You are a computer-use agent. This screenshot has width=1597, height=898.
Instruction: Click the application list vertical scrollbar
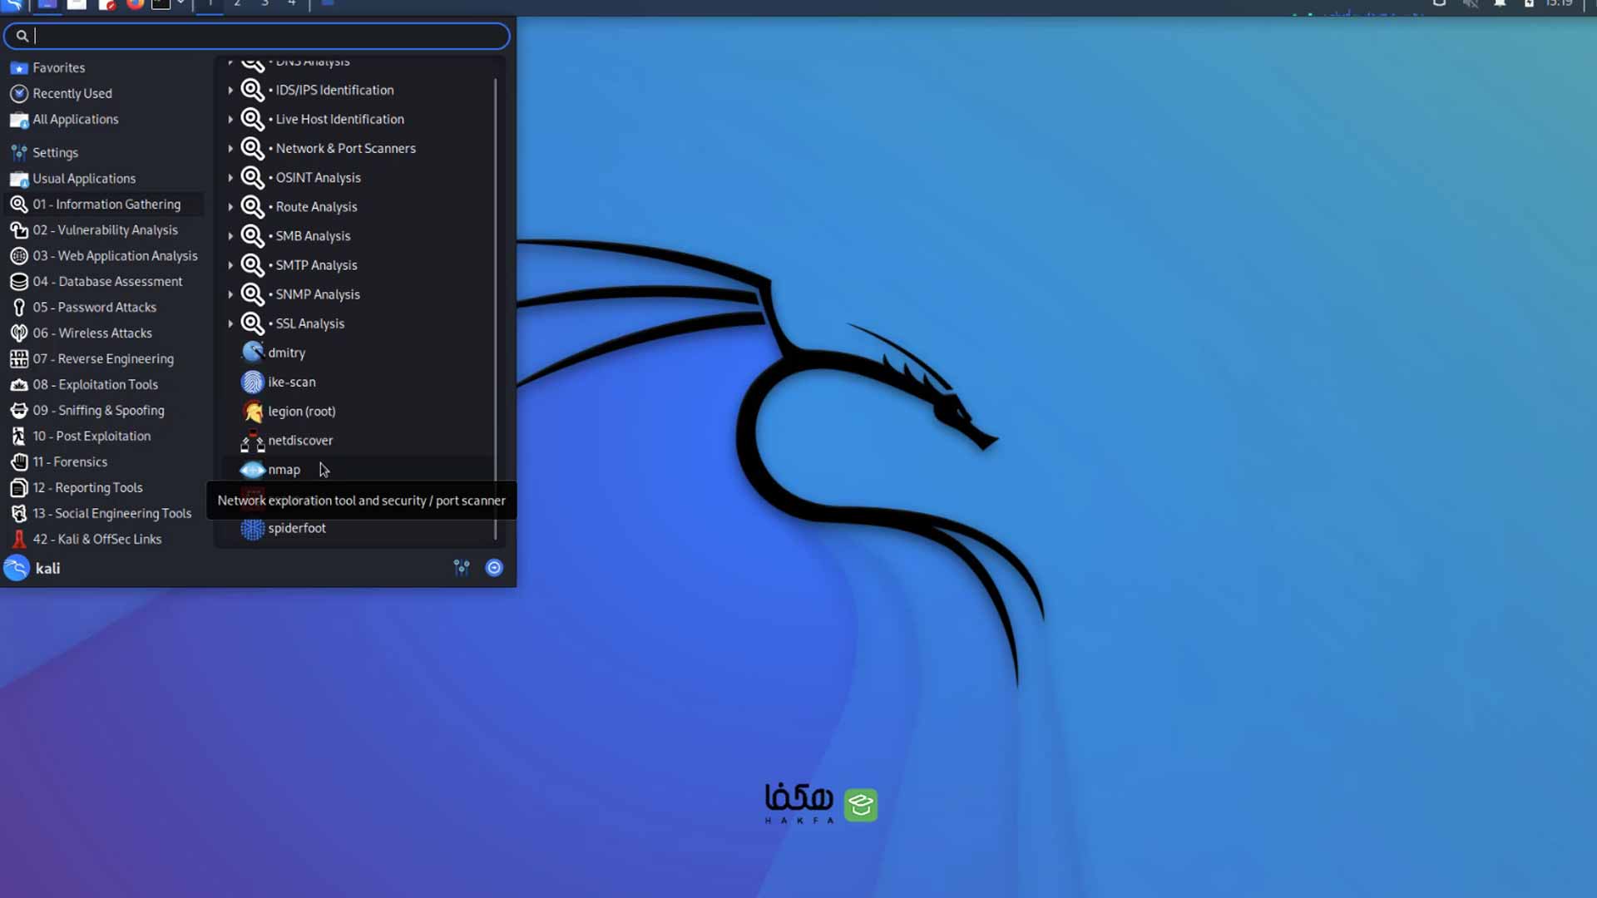(496, 308)
